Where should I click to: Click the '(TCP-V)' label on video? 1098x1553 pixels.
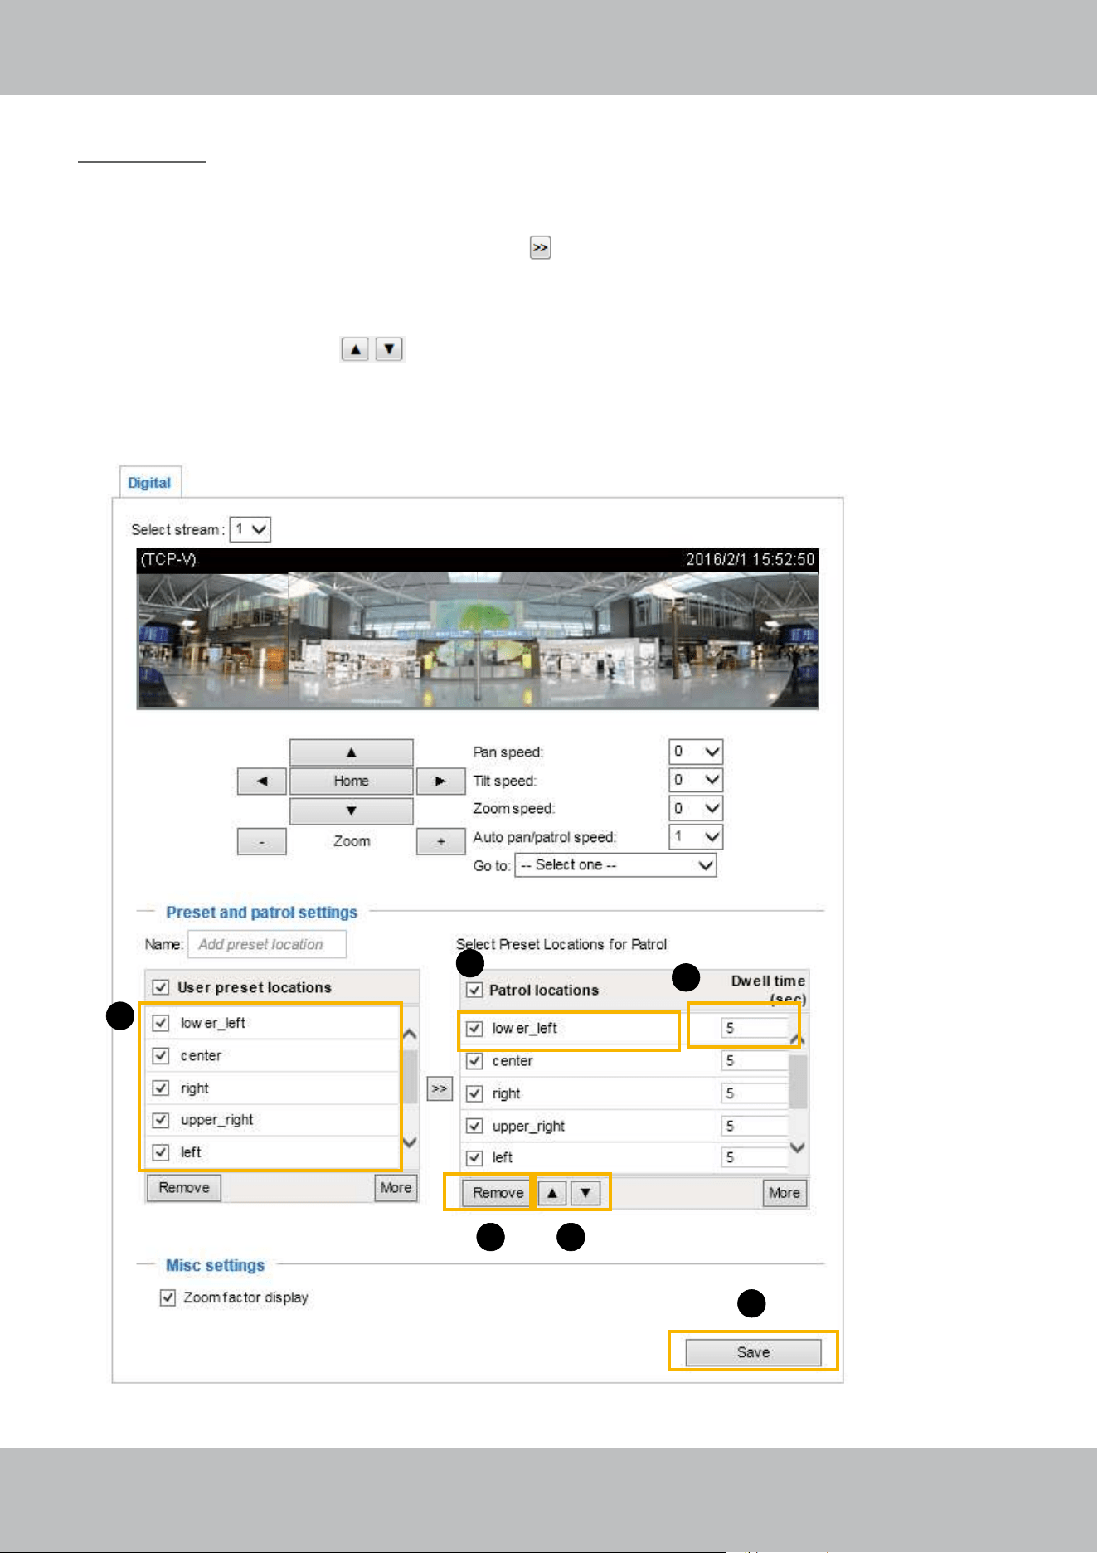(168, 559)
